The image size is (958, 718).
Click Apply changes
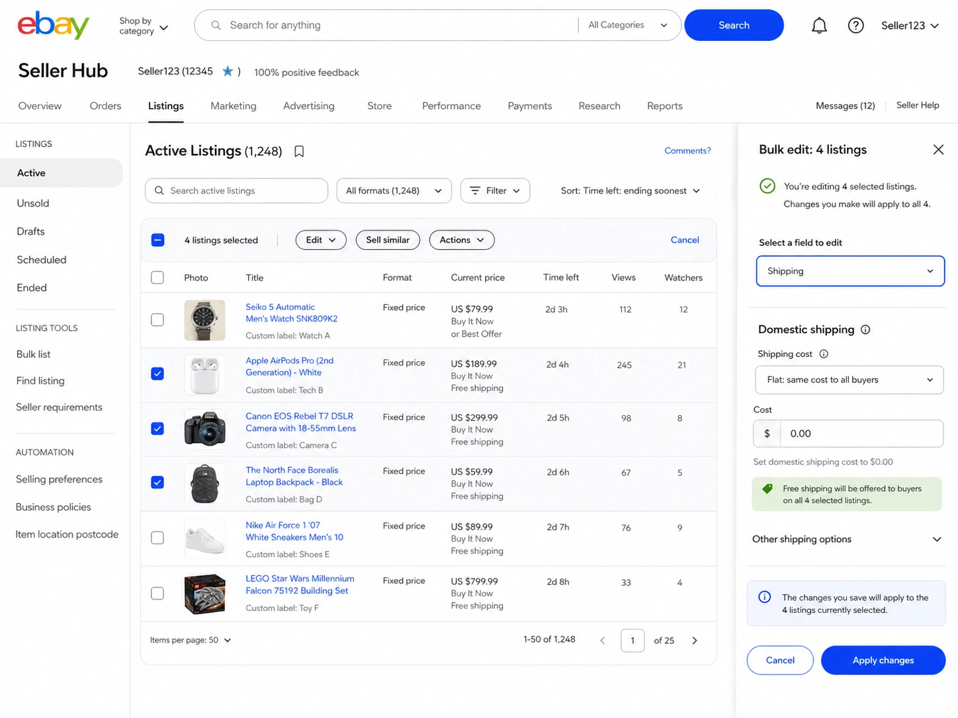pos(883,660)
